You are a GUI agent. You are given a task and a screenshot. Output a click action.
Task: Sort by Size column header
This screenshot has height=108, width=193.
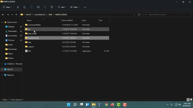(101, 20)
